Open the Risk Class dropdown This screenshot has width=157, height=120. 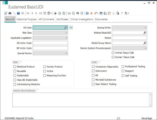click(50, 33)
